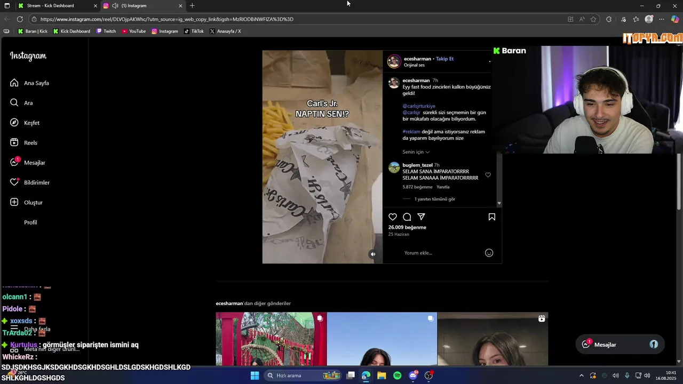683x384 pixels.
Task: Click the comment bubble icon
Action: pos(407,217)
